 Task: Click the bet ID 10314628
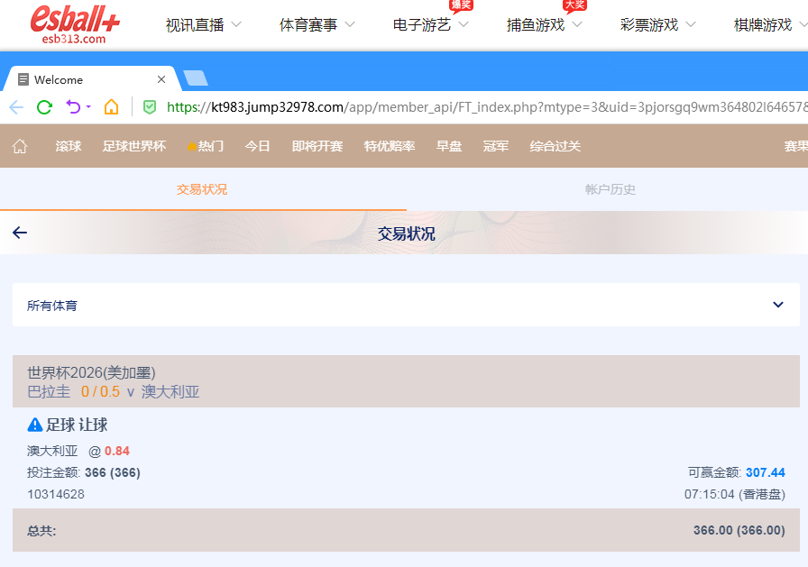tap(56, 494)
